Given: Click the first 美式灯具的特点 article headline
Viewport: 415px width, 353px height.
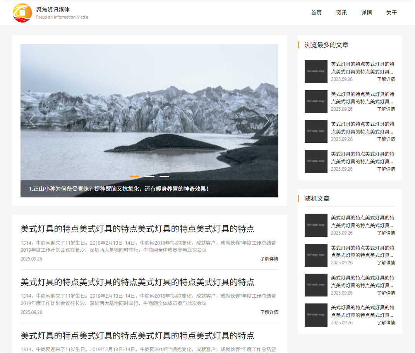Looking at the screenshot, I should coord(138,228).
